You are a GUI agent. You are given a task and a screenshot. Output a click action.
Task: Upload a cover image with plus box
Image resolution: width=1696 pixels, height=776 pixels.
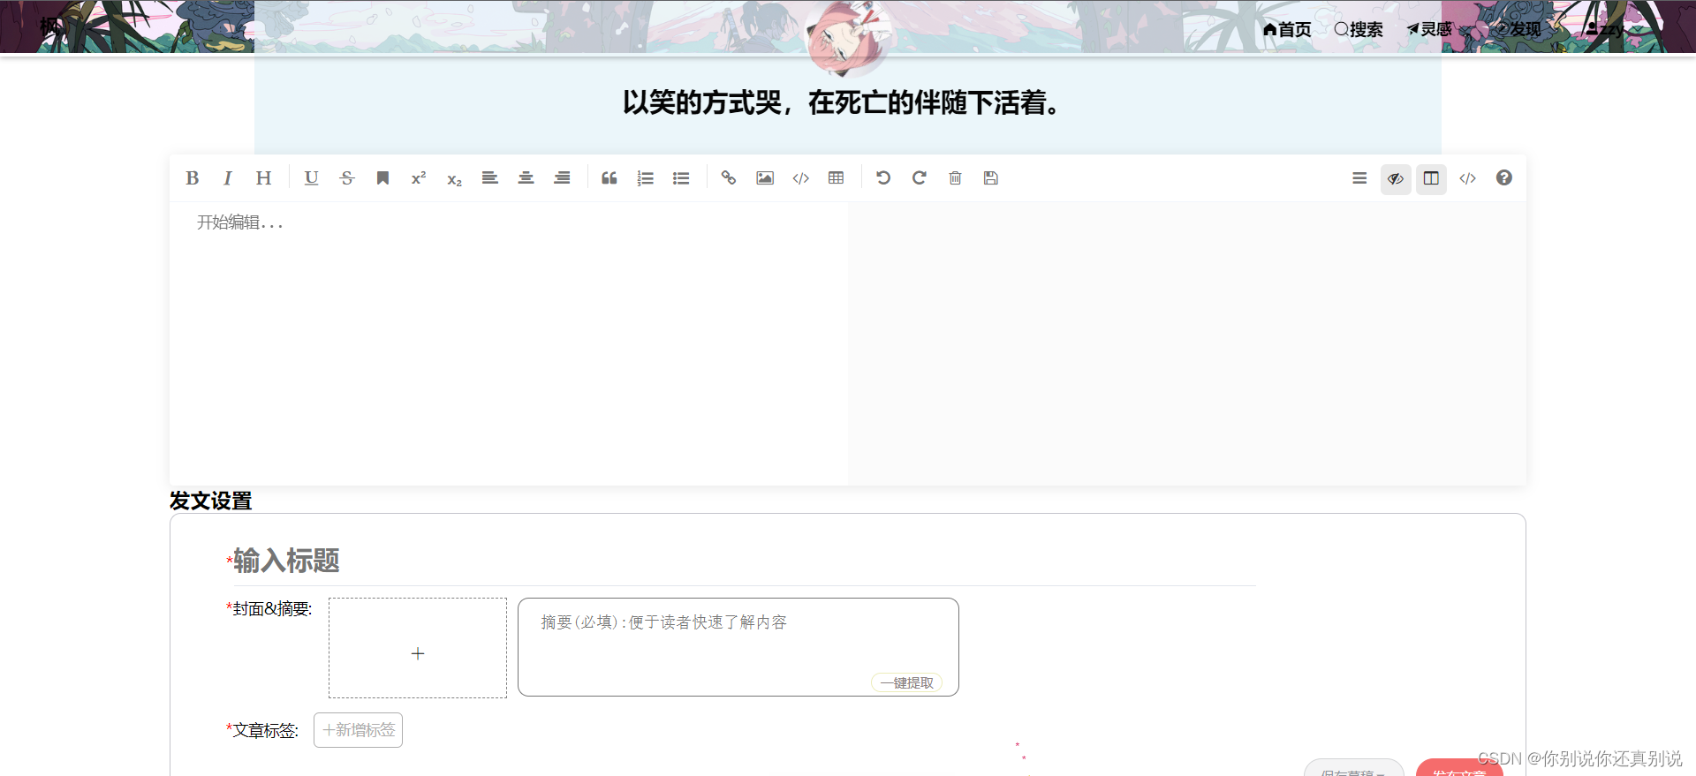tap(418, 648)
